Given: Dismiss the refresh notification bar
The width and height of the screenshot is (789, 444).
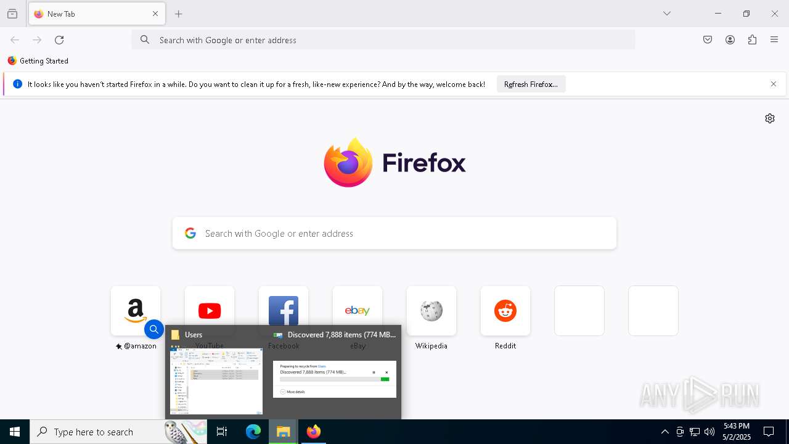Looking at the screenshot, I should [773, 84].
